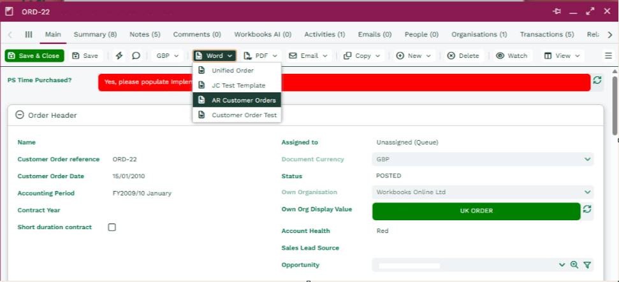Screen dimensions: 619x282
Task: Open the Email dropdown
Action: click(x=309, y=55)
